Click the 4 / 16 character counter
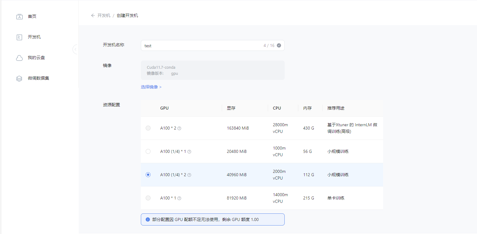Image resolution: width=477 pixels, height=234 pixels. (x=269, y=45)
